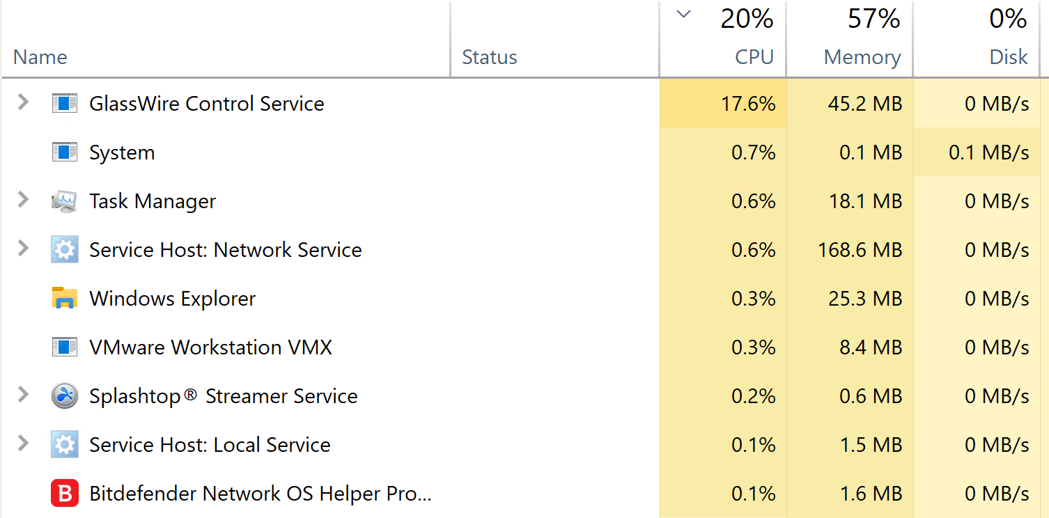Expand the GlassWire Control Service group
This screenshot has height=518, width=1049.
coord(23,103)
